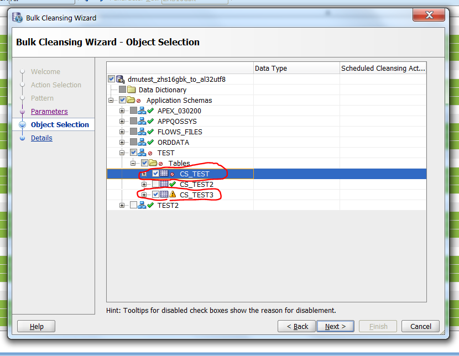This screenshot has height=356, width=459.
Task: Uncheck the dmutest_zhs16gbk_to_al32utf8 root checkbox
Action: pyautogui.click(x=111, y=79)
